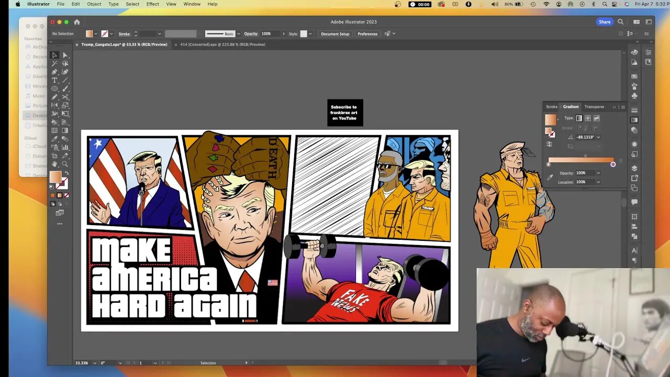The image size is (670, 377).
Task: Switch to 414 [Converted].eps document tab
Action: 222,45
